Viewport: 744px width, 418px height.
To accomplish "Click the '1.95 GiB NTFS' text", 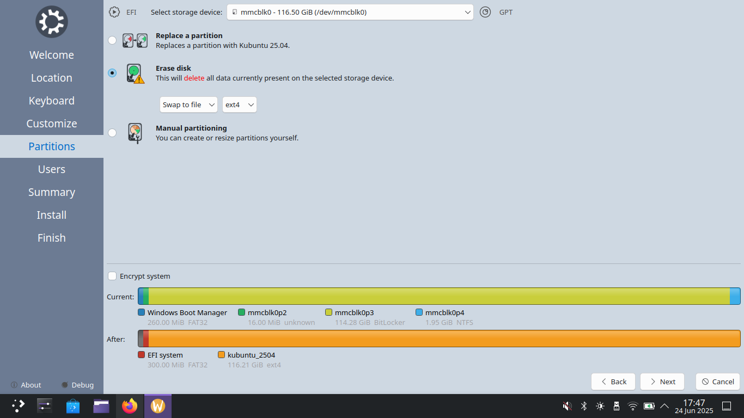I will pos(449,322).
